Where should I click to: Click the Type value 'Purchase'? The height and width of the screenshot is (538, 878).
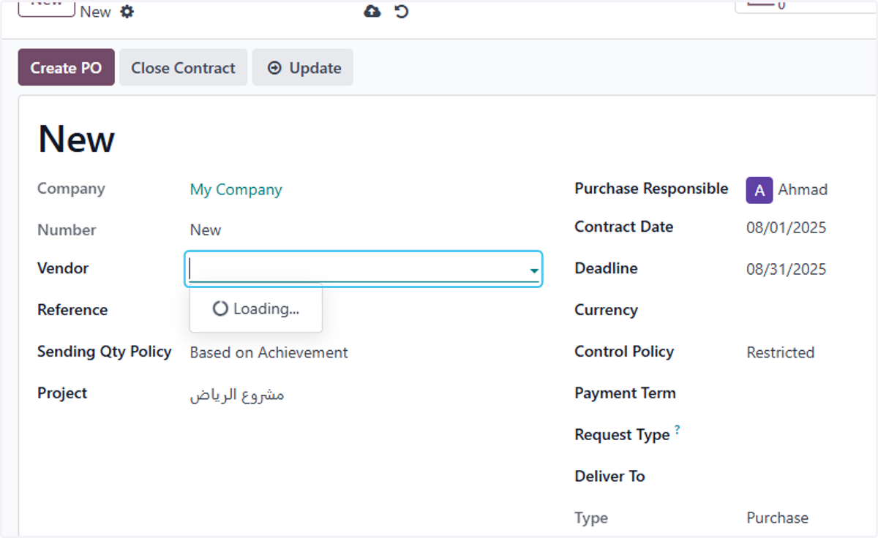pyautogui.click(x=777, y=518)
